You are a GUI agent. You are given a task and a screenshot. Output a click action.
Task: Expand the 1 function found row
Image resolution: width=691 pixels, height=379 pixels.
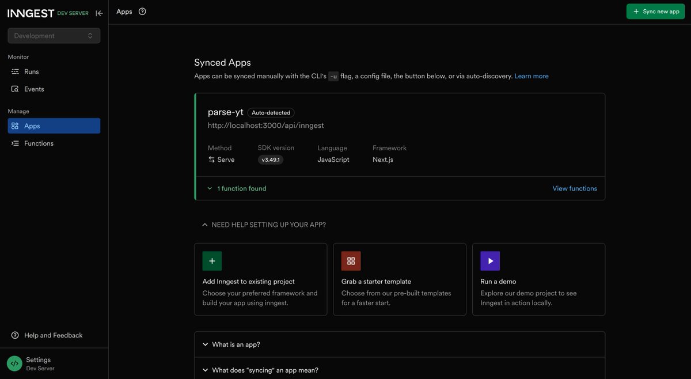pyautogui.click(x=237, y=188)
